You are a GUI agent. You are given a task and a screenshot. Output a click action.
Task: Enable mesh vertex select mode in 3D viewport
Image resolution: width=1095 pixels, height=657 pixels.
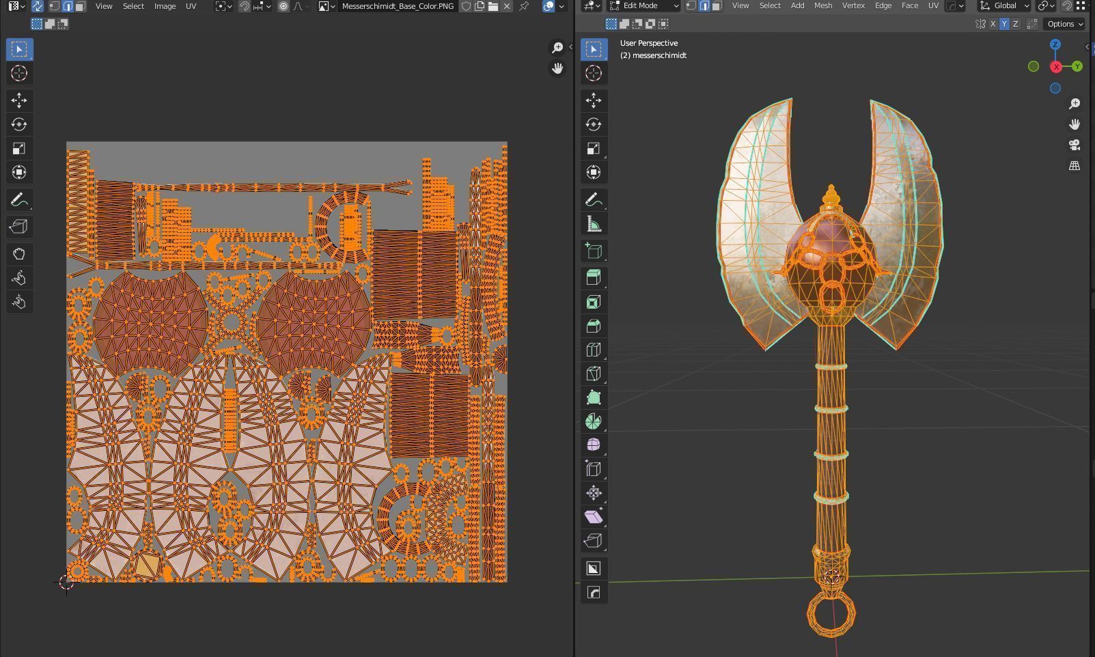(691, 5)
